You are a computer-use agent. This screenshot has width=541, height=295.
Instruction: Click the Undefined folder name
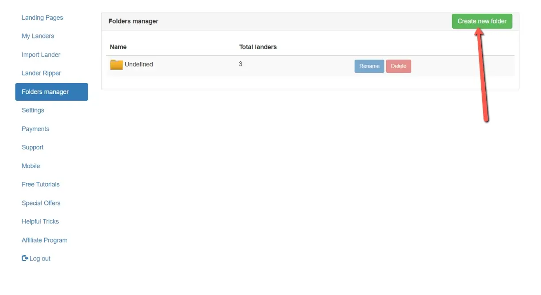coord(138,64)
